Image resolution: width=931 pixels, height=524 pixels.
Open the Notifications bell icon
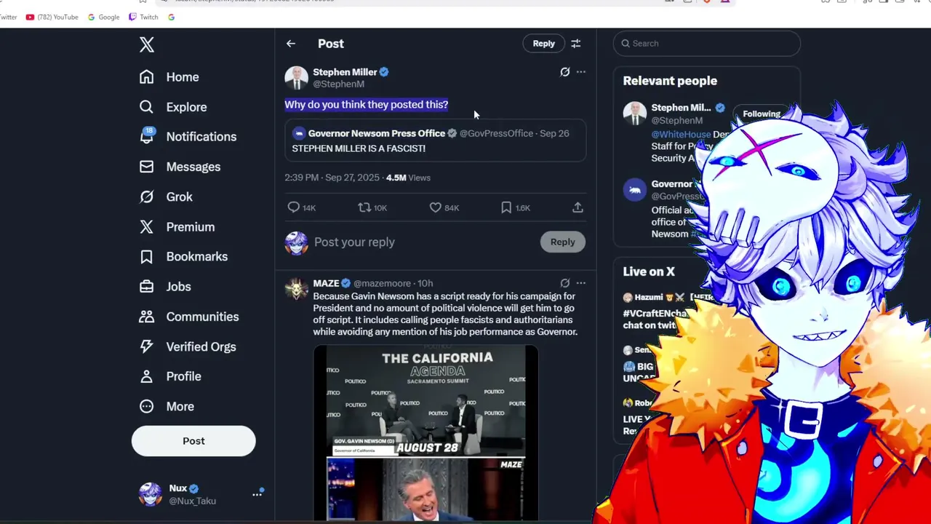147,136
